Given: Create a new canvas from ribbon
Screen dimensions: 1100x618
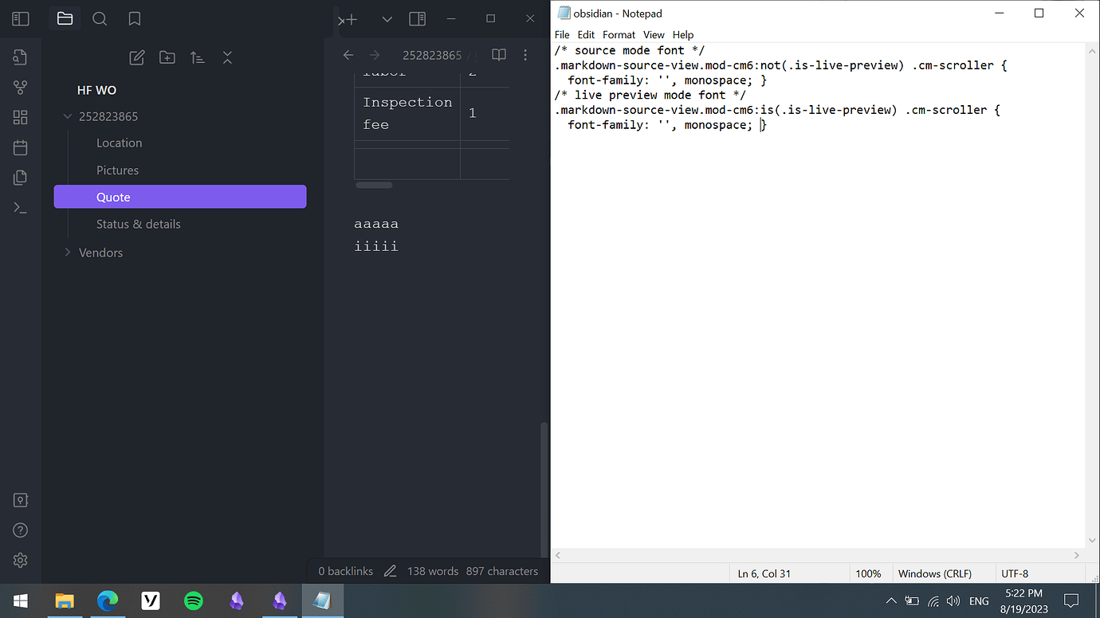Looking at the screenshot, I should [21, 117].
